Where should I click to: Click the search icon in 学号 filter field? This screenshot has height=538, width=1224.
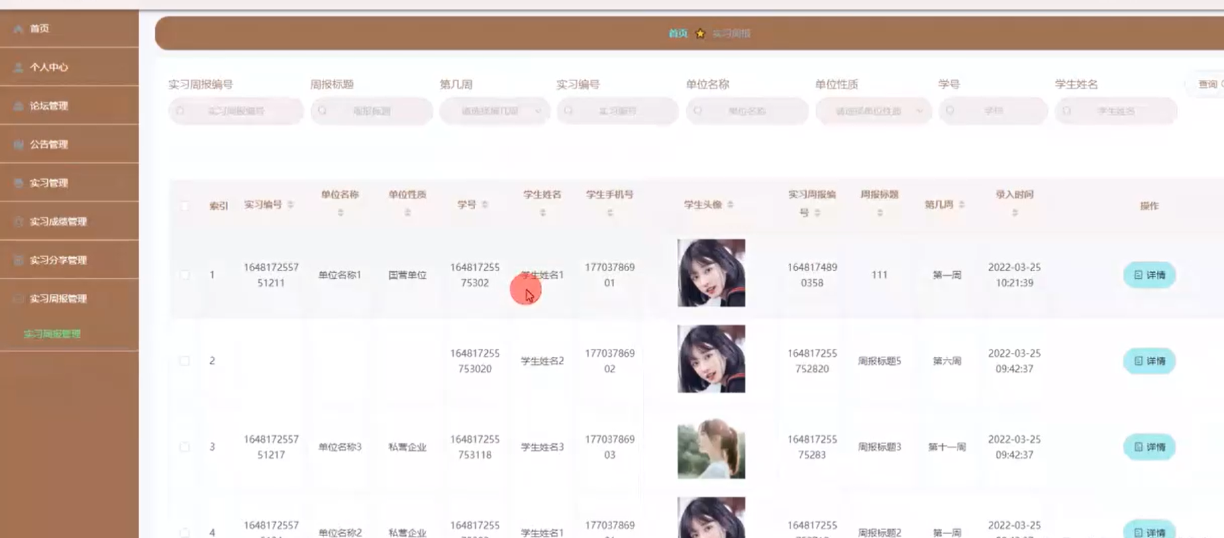(950, 111)
